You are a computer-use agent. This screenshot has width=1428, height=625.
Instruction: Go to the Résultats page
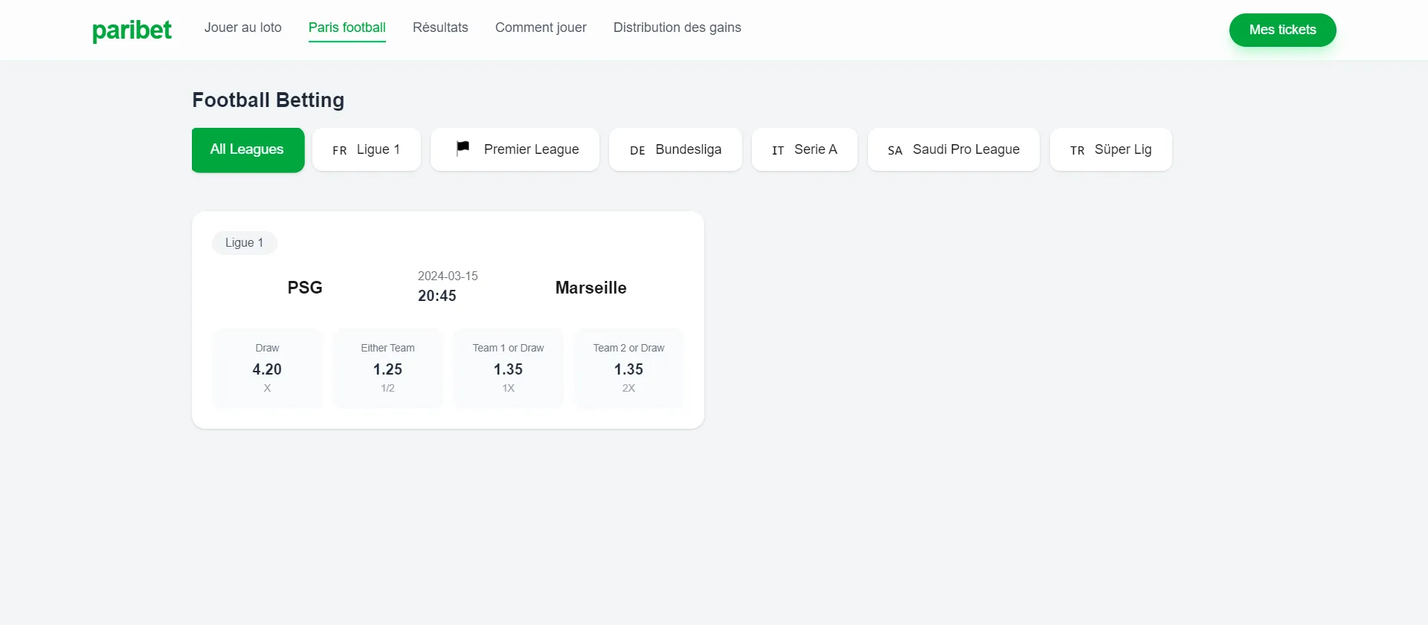pos(440,27)
